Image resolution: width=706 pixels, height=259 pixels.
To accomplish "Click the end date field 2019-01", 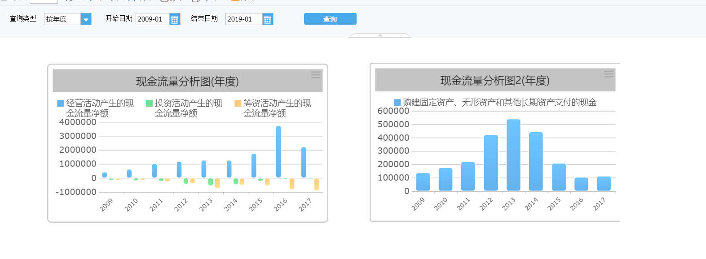I will 244,19.
